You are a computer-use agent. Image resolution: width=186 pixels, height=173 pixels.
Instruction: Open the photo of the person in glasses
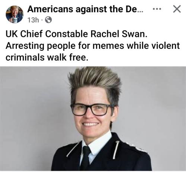click(93, 119)
